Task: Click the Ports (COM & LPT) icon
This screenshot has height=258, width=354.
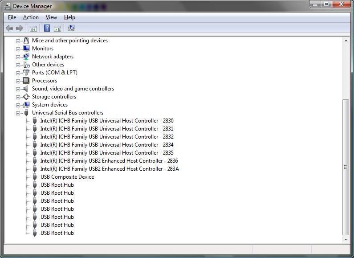Action: 26,73
